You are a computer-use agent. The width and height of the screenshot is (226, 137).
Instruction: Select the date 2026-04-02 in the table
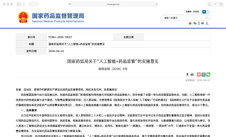(56, 51)
